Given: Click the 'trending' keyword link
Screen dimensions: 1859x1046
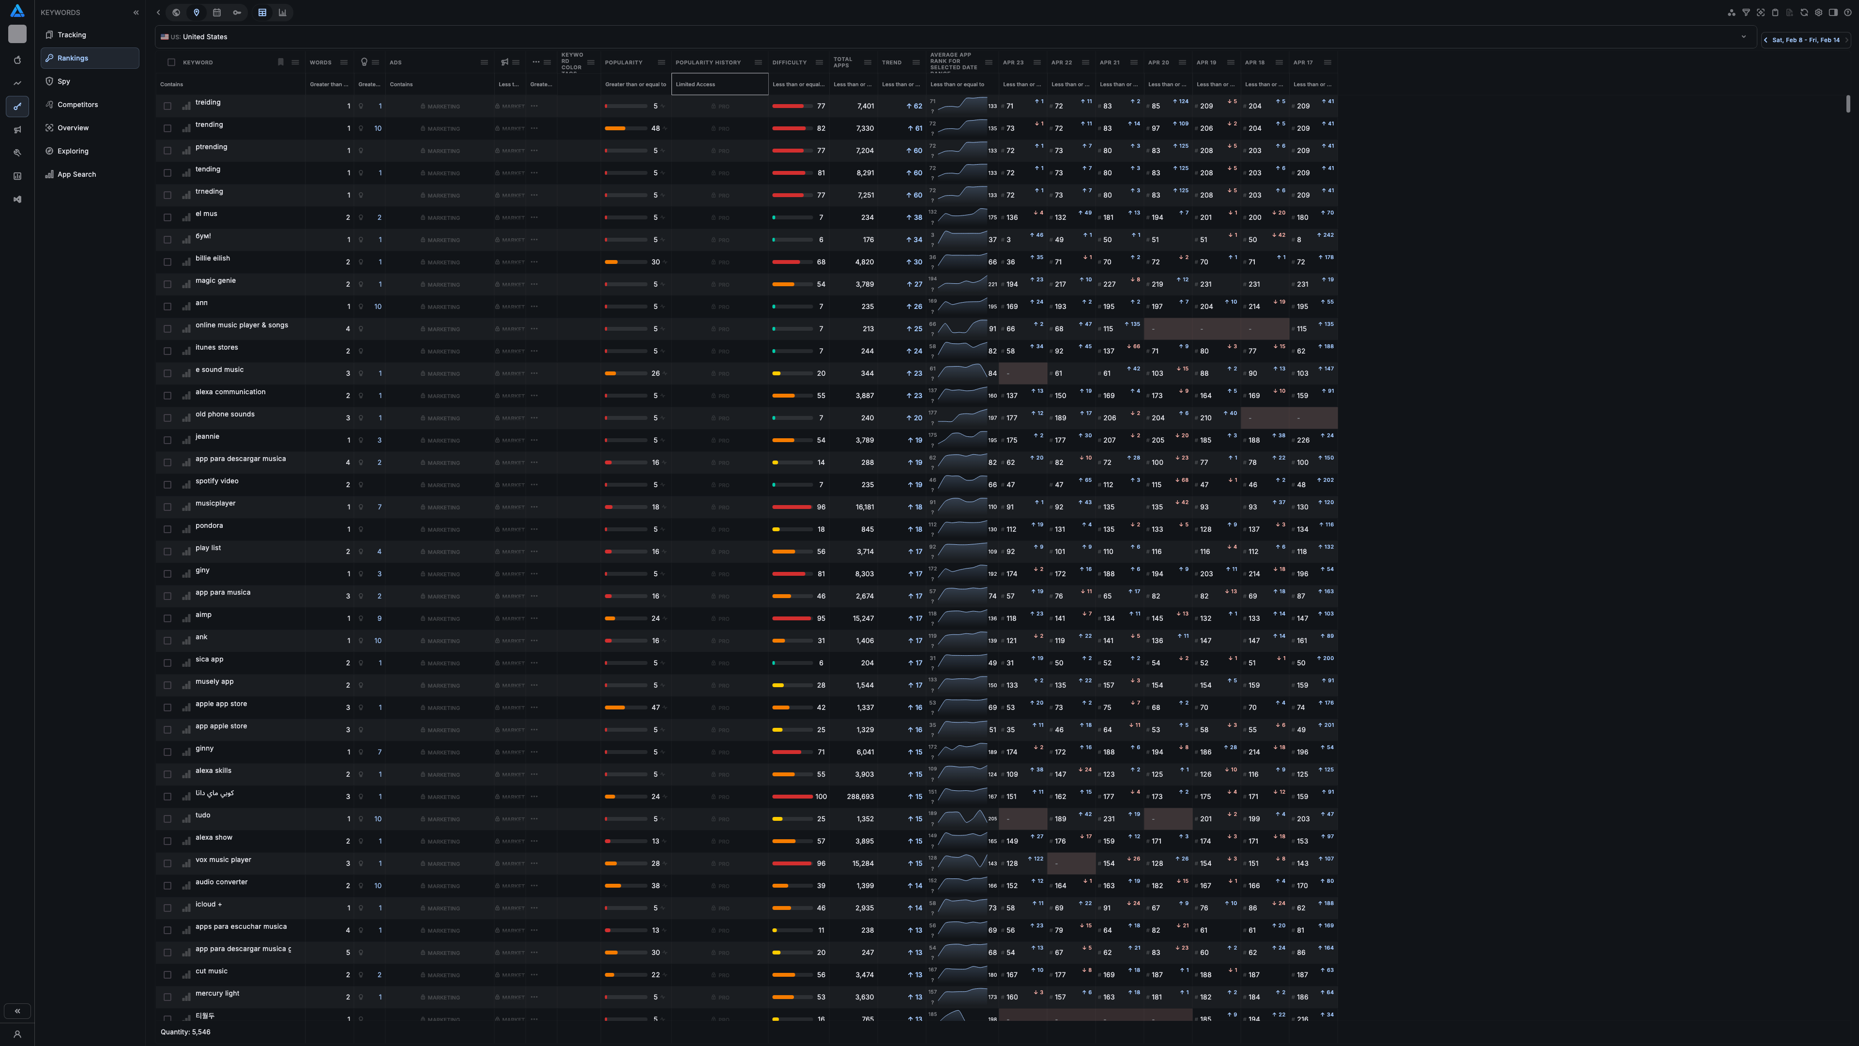Looking at the screenshot, I should point(209,125).
